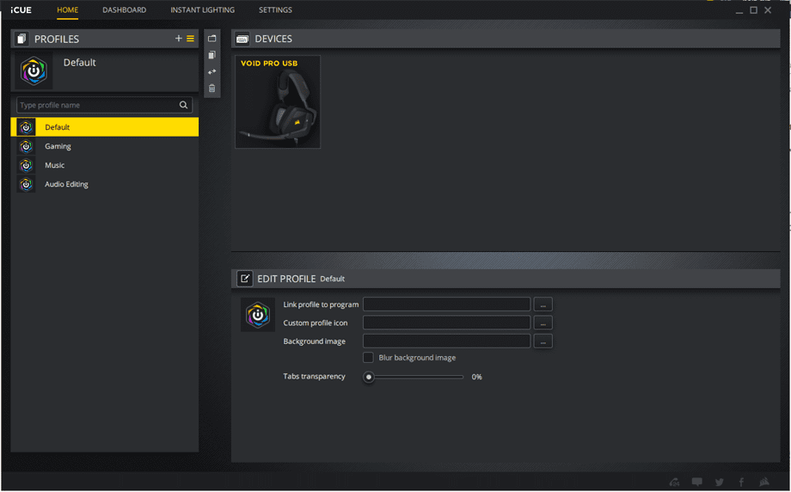791x492 pixels.
Task: Open the Instant Lighting tab
Action: click(x=202, y=10)
